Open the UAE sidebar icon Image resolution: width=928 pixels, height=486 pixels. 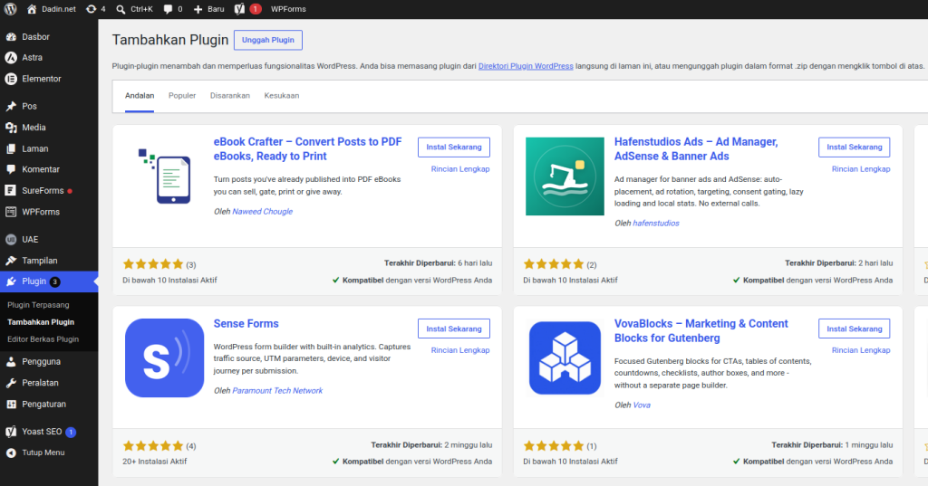tap(11, 240)
